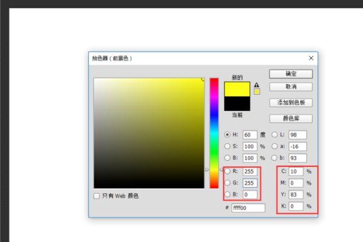Select the R red radio button
Screen dimensions: 363x242
click(227, 171)
